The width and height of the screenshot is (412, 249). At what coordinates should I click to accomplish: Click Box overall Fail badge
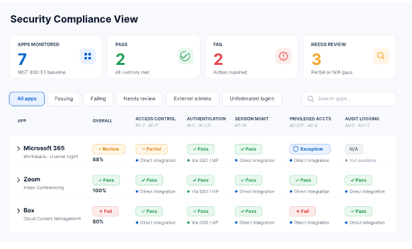(106, 212)
